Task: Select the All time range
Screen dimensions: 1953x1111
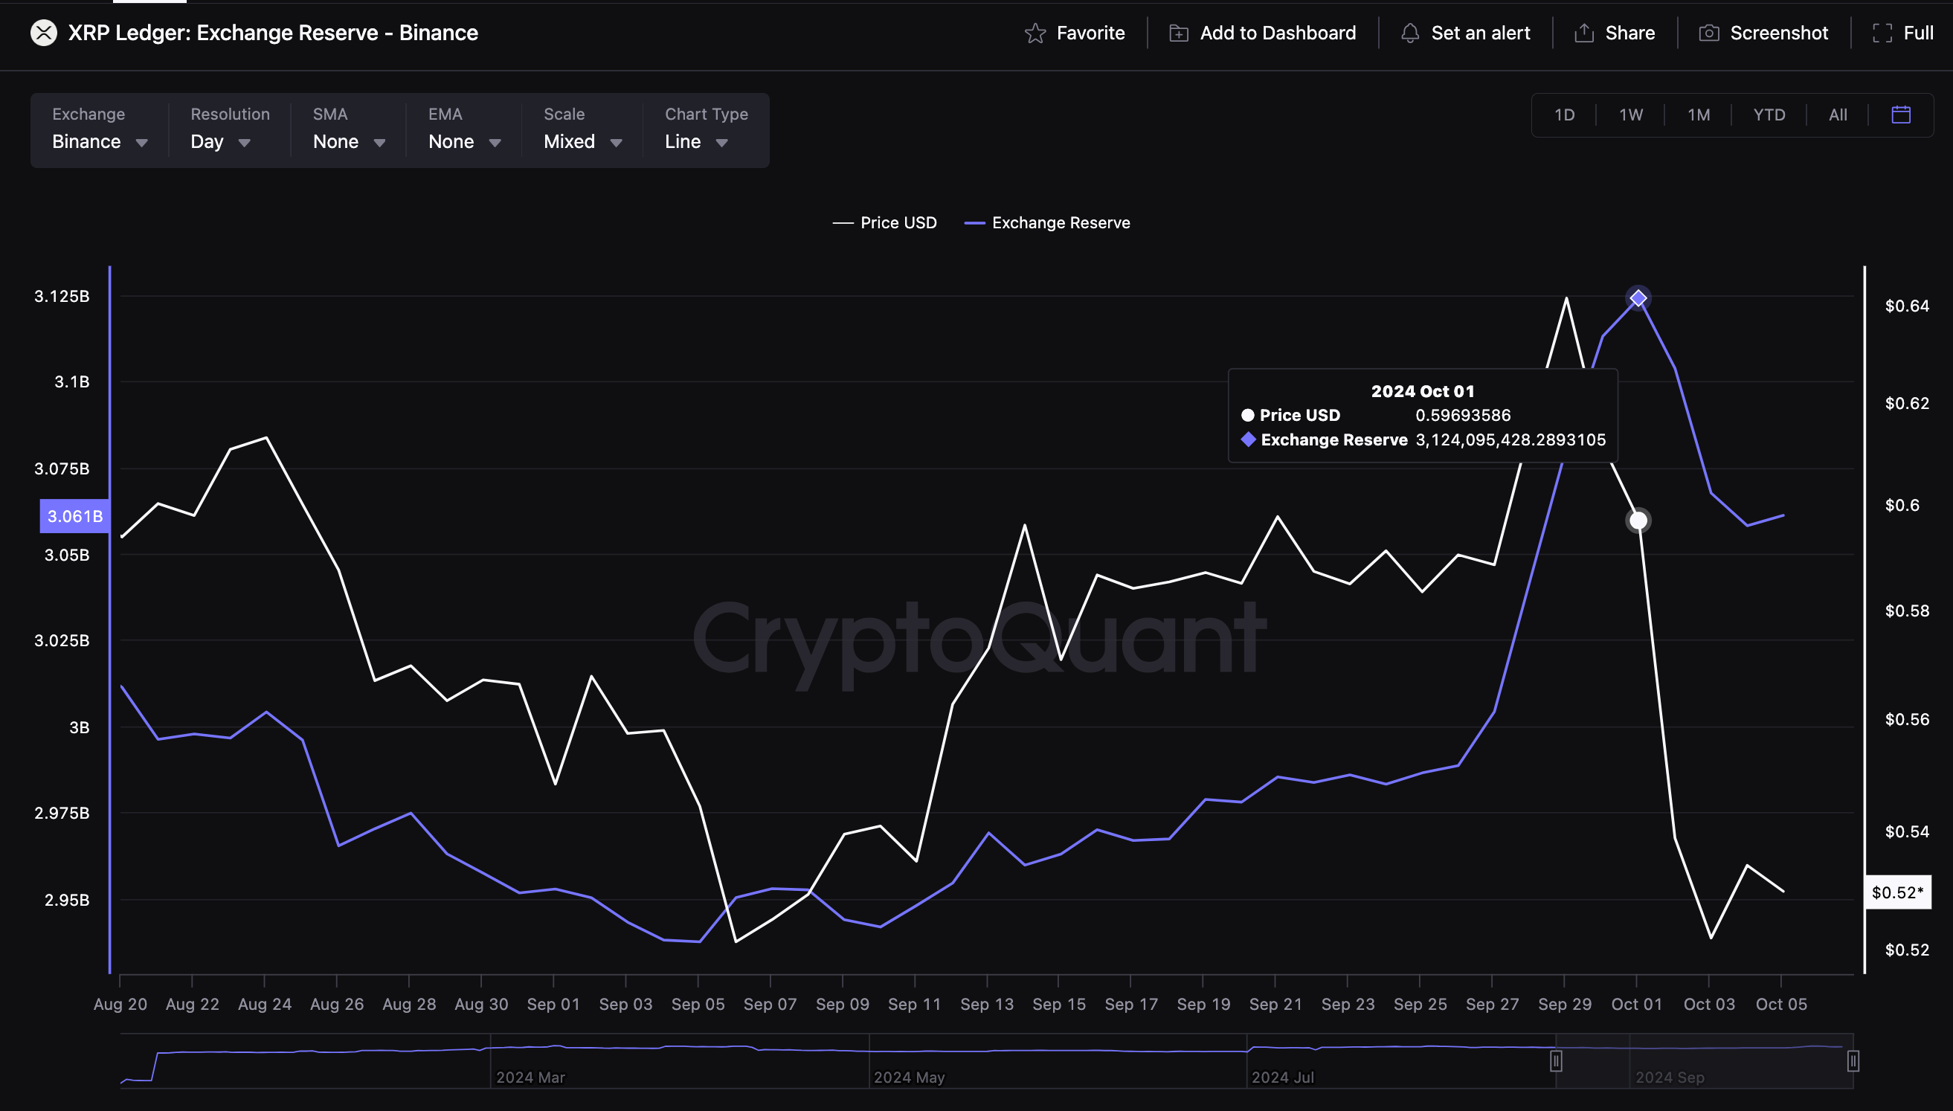Action: click(1838, 115)
